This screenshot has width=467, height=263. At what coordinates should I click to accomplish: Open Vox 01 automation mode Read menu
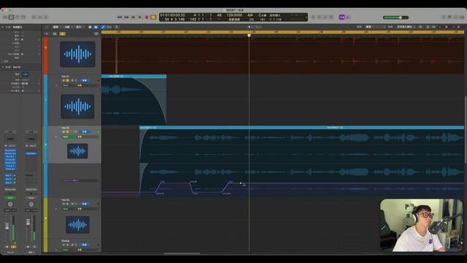click(x=66, y=85)
